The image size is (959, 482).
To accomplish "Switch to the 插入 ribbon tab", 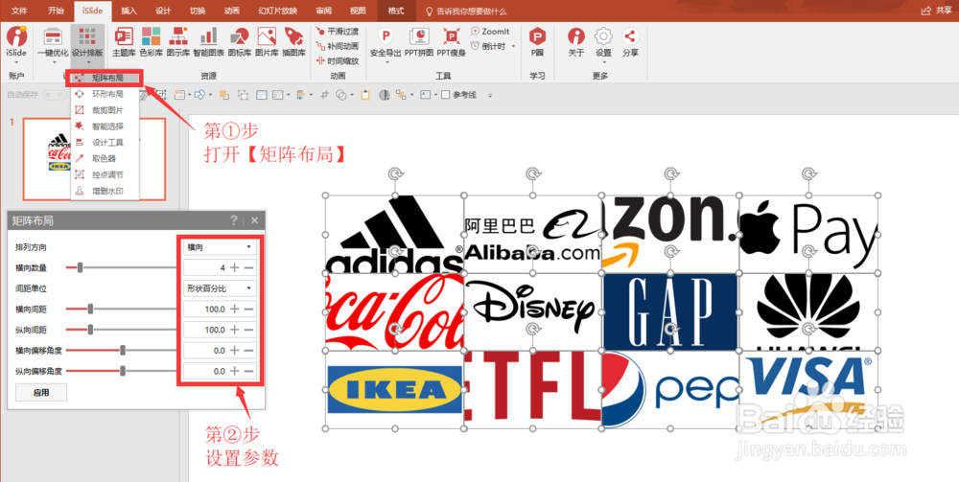I will coord(129,11).
